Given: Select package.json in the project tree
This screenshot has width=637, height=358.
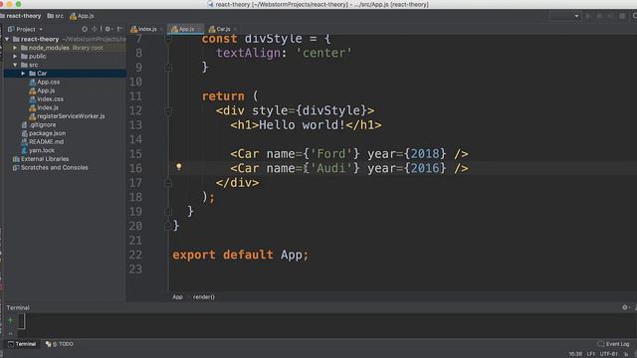Looking at the screenshot, I should [x=47, y=133].
